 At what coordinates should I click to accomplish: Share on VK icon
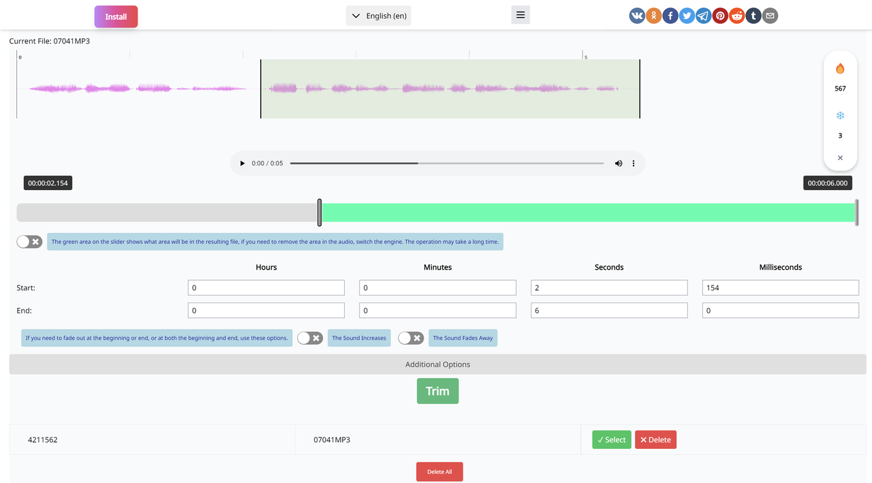(x=637, y=16)
